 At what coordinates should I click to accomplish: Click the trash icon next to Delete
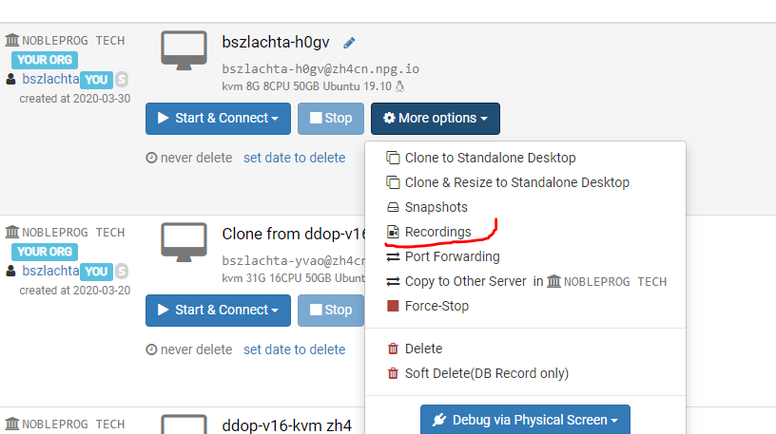(x=393, y=349)
